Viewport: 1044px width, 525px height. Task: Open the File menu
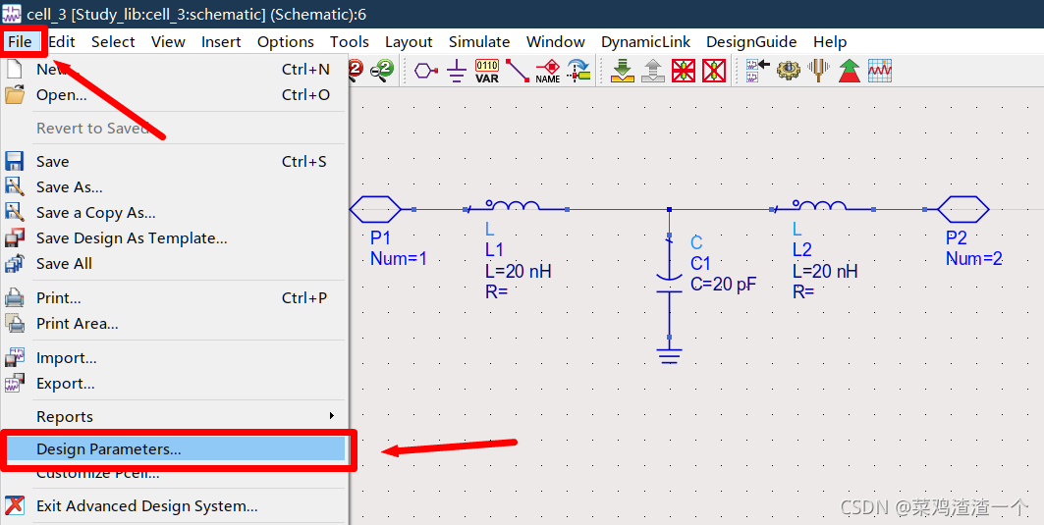point(20,42)
